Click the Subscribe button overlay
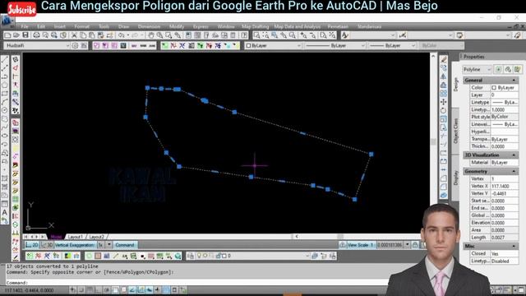Image resolution: width=526 pixels, height=296 pixels. pos(22,9)
